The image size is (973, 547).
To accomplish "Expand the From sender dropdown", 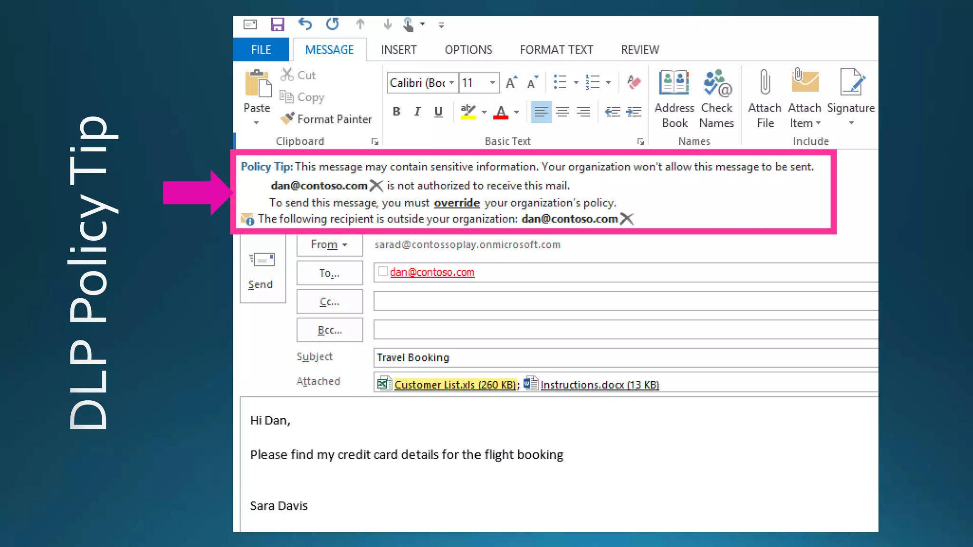I will pyautogui.click(x=329, y=245).
